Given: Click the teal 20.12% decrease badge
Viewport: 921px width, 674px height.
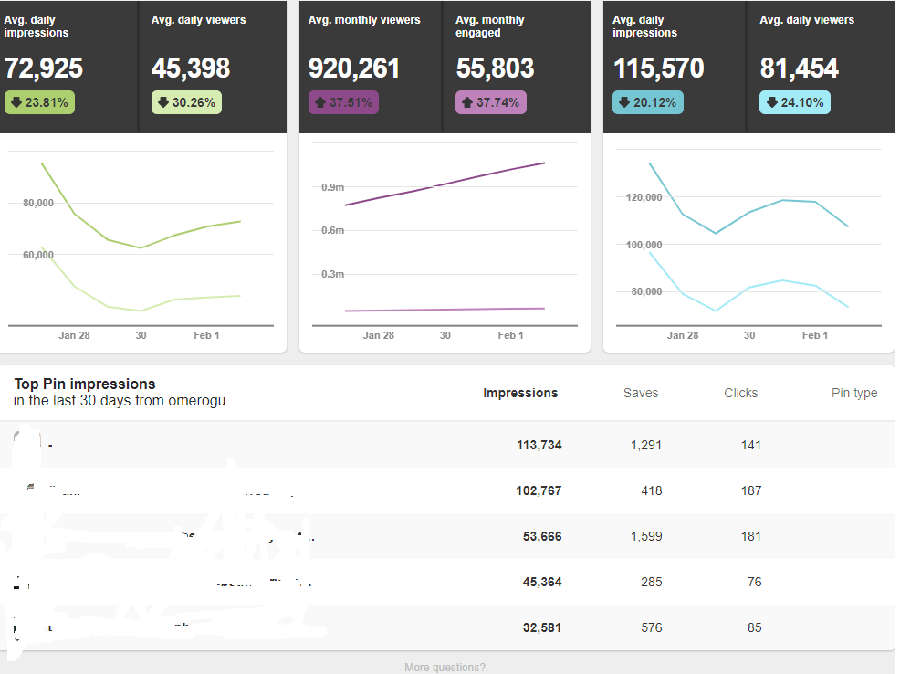Looking at the screenshot, I should coord(648,102).
